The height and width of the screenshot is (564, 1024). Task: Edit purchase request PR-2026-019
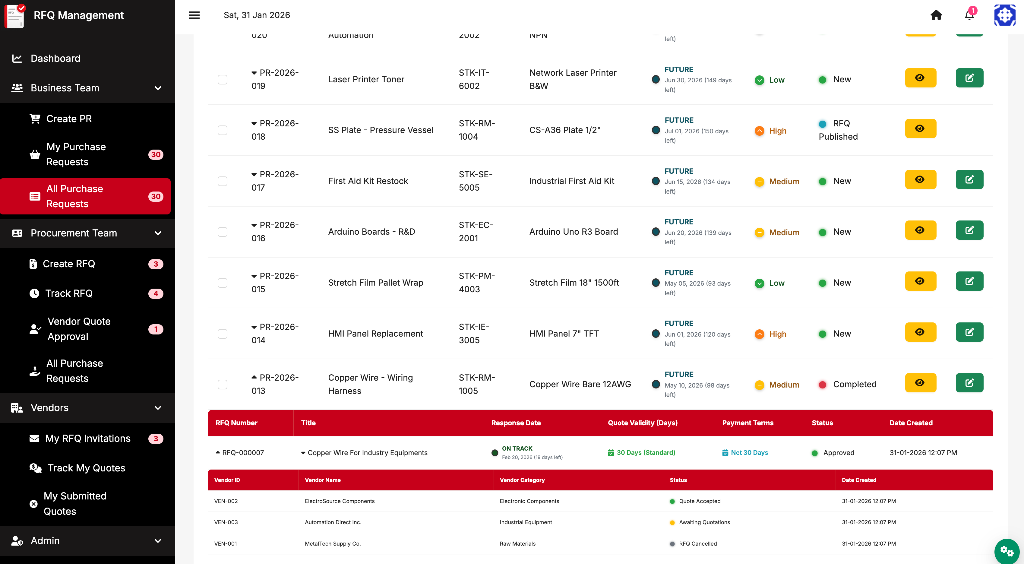969,78
